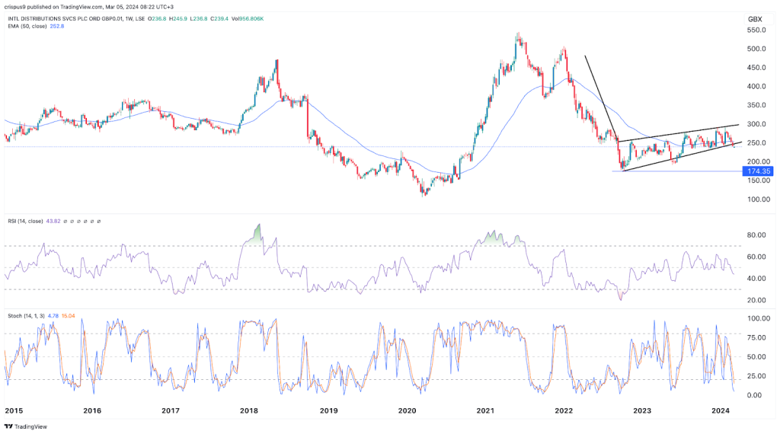
Task: Open the GBX currency selector
Action: click(755, 19)
